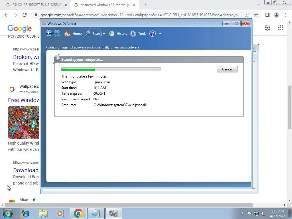Open Windows Explorer folder from taskbar
The width and height of the screenshot is (292, 219).
tap(43, 213)
